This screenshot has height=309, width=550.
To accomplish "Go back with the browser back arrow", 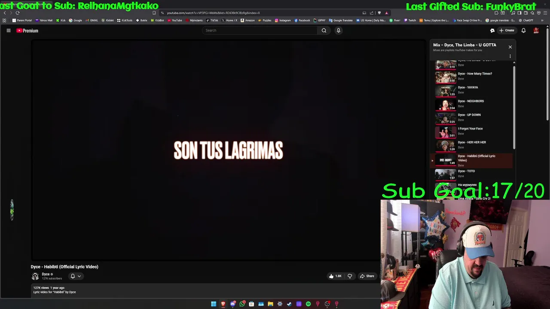I will click(x=5, y=13).
